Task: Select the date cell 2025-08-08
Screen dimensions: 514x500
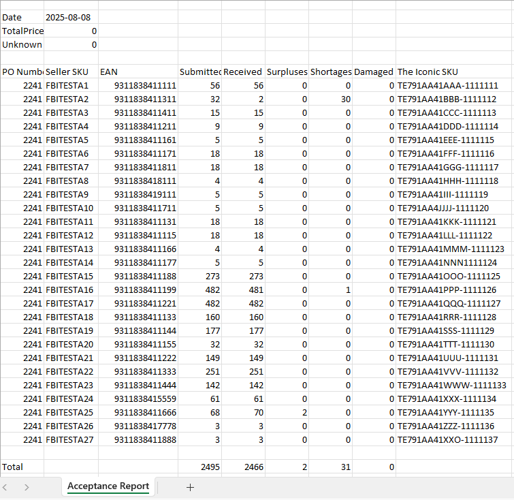Action: pyautogui.click(x=71, y=17)
